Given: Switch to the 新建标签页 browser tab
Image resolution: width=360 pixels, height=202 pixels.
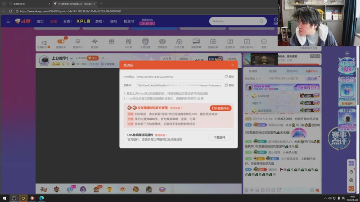Looking at the screenshot, I should (x=29, y=4).
